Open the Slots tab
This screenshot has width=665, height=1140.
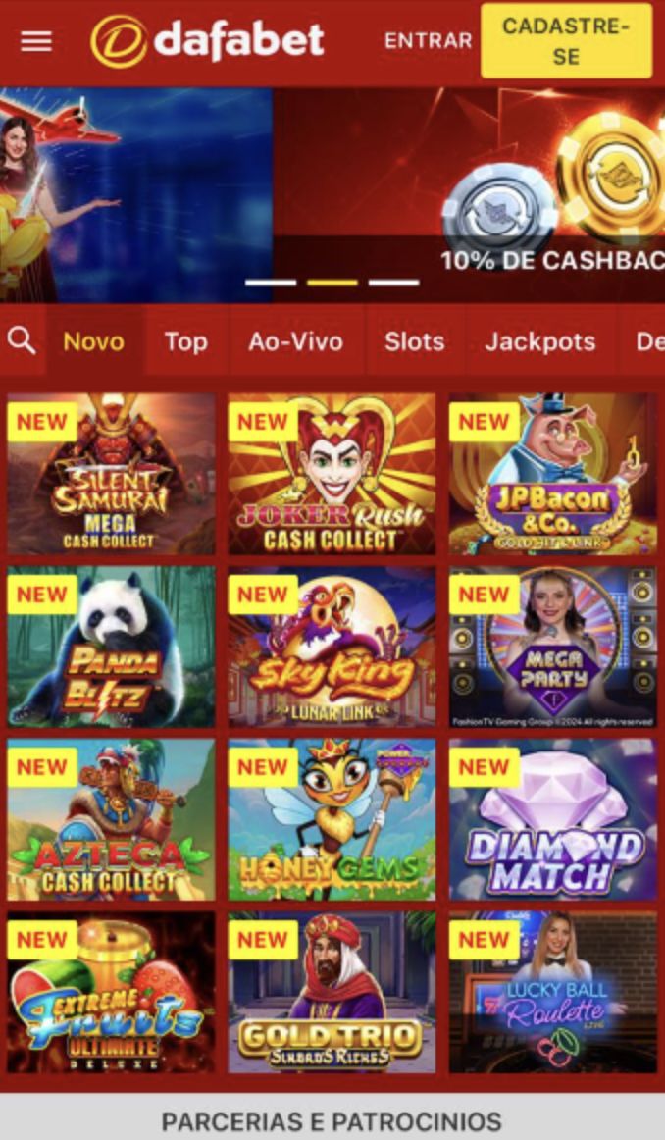[x=414, y=341]
